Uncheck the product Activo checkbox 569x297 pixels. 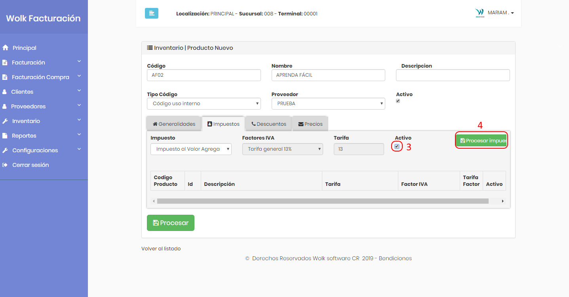point(398,101)
